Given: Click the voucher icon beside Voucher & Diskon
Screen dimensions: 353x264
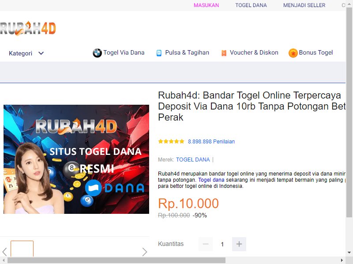Looking at the screenshot, I should [x=224, y=53].
